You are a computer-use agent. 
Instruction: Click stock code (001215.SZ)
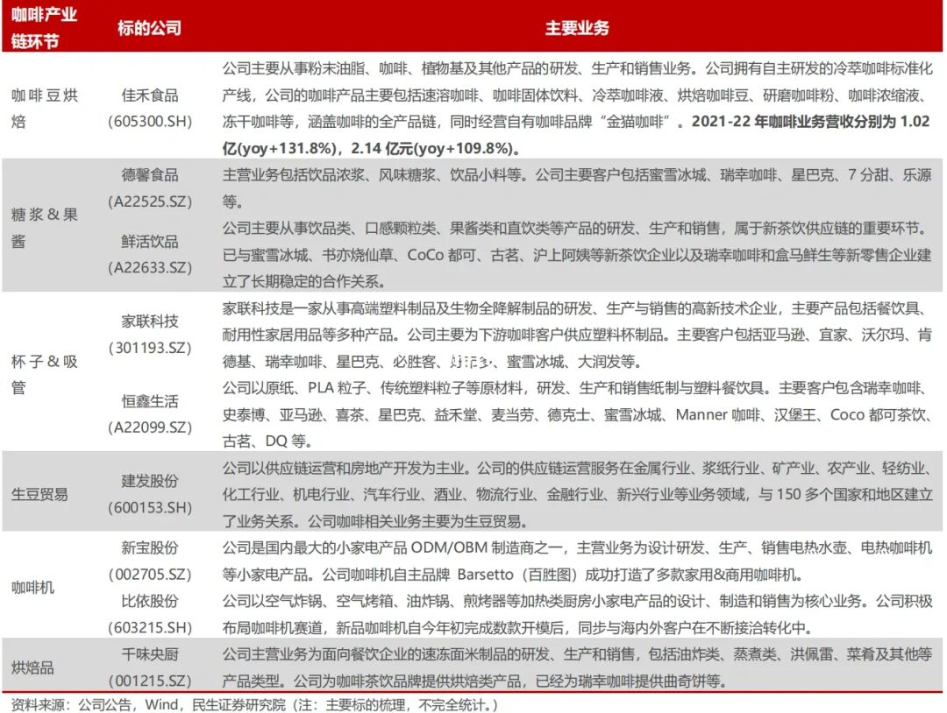point(150,681)
